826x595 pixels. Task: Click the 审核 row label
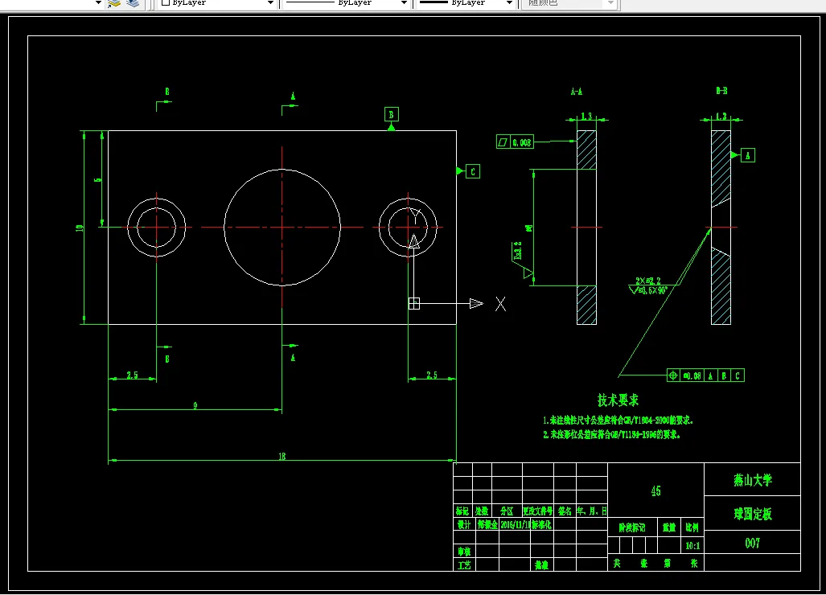click(464, 552)
